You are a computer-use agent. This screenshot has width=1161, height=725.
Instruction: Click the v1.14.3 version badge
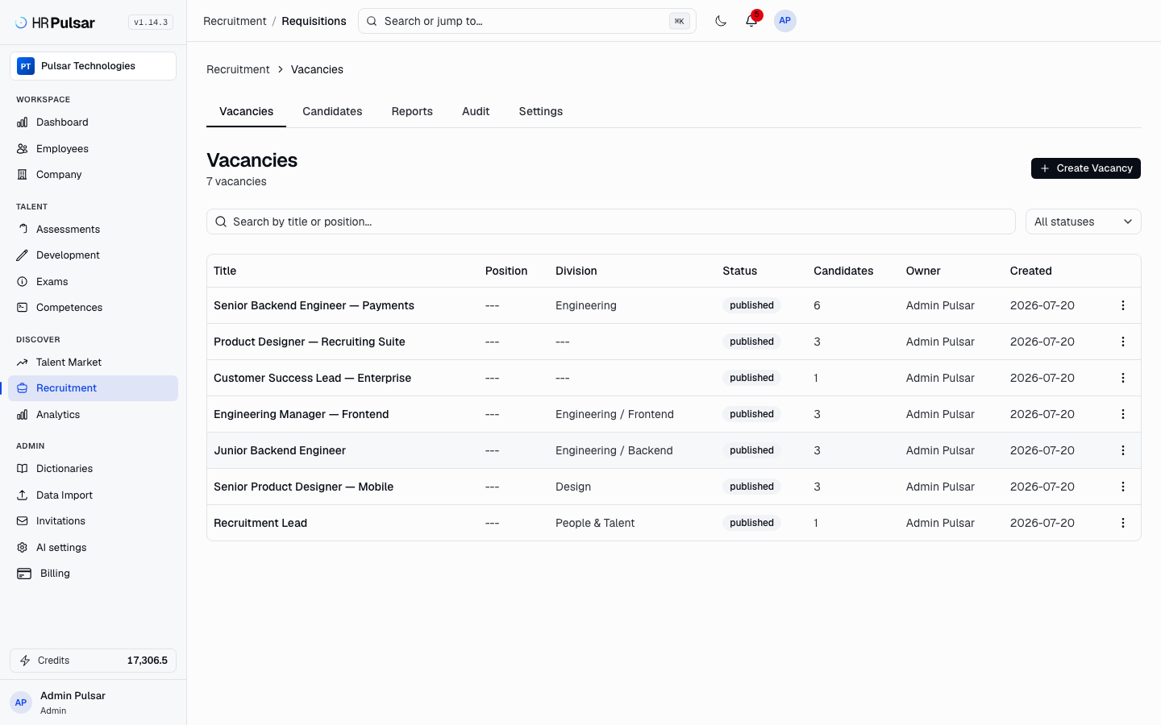coord(151,23)
